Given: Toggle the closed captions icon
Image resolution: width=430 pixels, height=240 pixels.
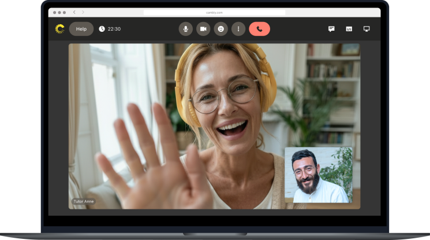Looking at the screenshot, I should pos(349,29).
